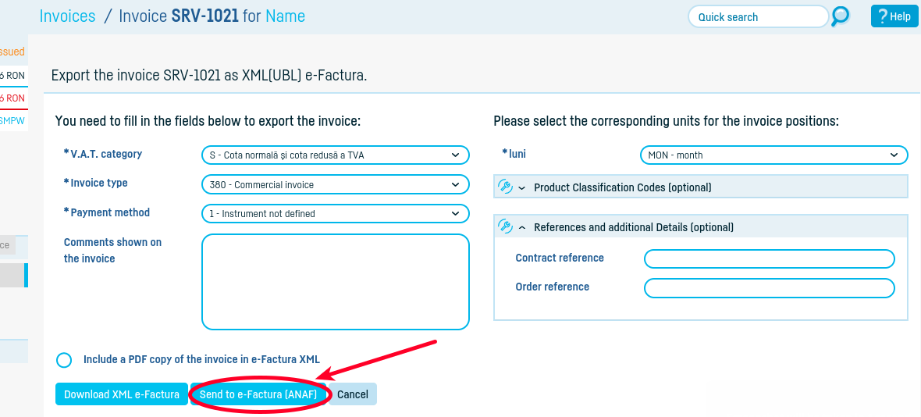Viewport: 921px width, 417px height.
Task: Click the wrench icon beside References and additional Details
Action: pyautogui.click(x=504, y=227)
